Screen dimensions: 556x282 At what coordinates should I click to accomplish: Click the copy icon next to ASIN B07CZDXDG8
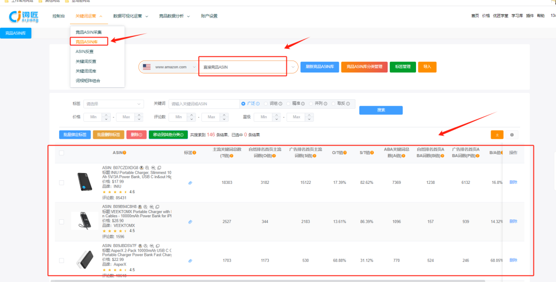click(x=159, y=167)
